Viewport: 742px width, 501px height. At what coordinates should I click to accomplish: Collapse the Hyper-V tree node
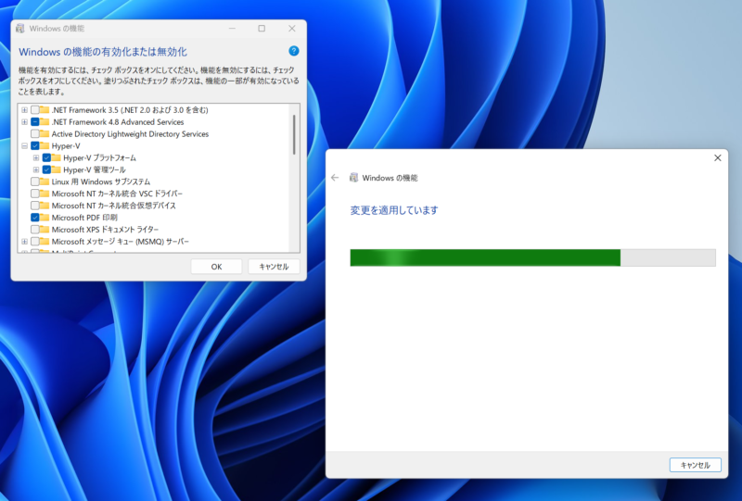pyautogui.click(x=24, y=146)
